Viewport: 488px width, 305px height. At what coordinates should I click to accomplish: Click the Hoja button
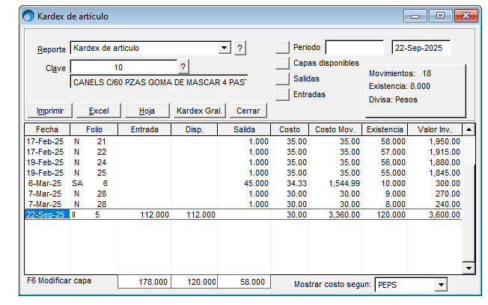pos(147,111)
